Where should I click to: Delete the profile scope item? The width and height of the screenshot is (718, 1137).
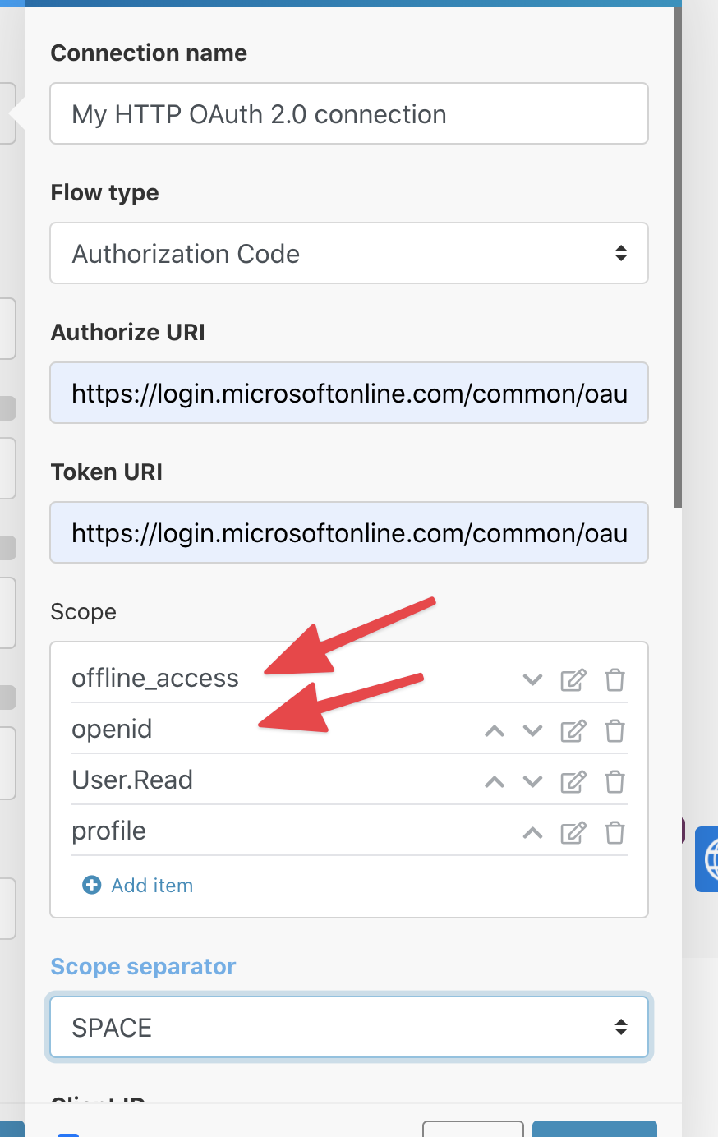(614, 832)
